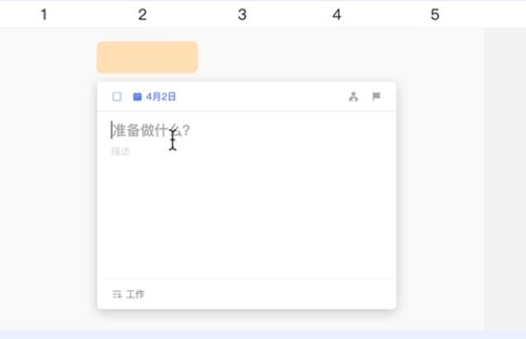
Task: Tick the task completion checkbox
Action: pos(117,97)
